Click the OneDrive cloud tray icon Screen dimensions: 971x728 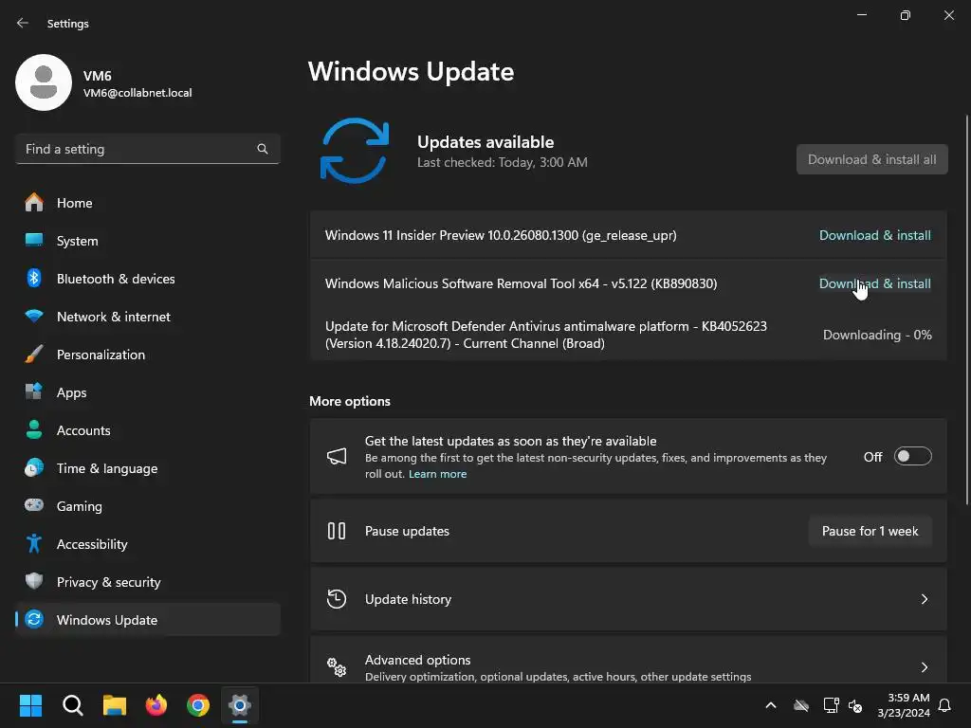[x=800, y=705]
